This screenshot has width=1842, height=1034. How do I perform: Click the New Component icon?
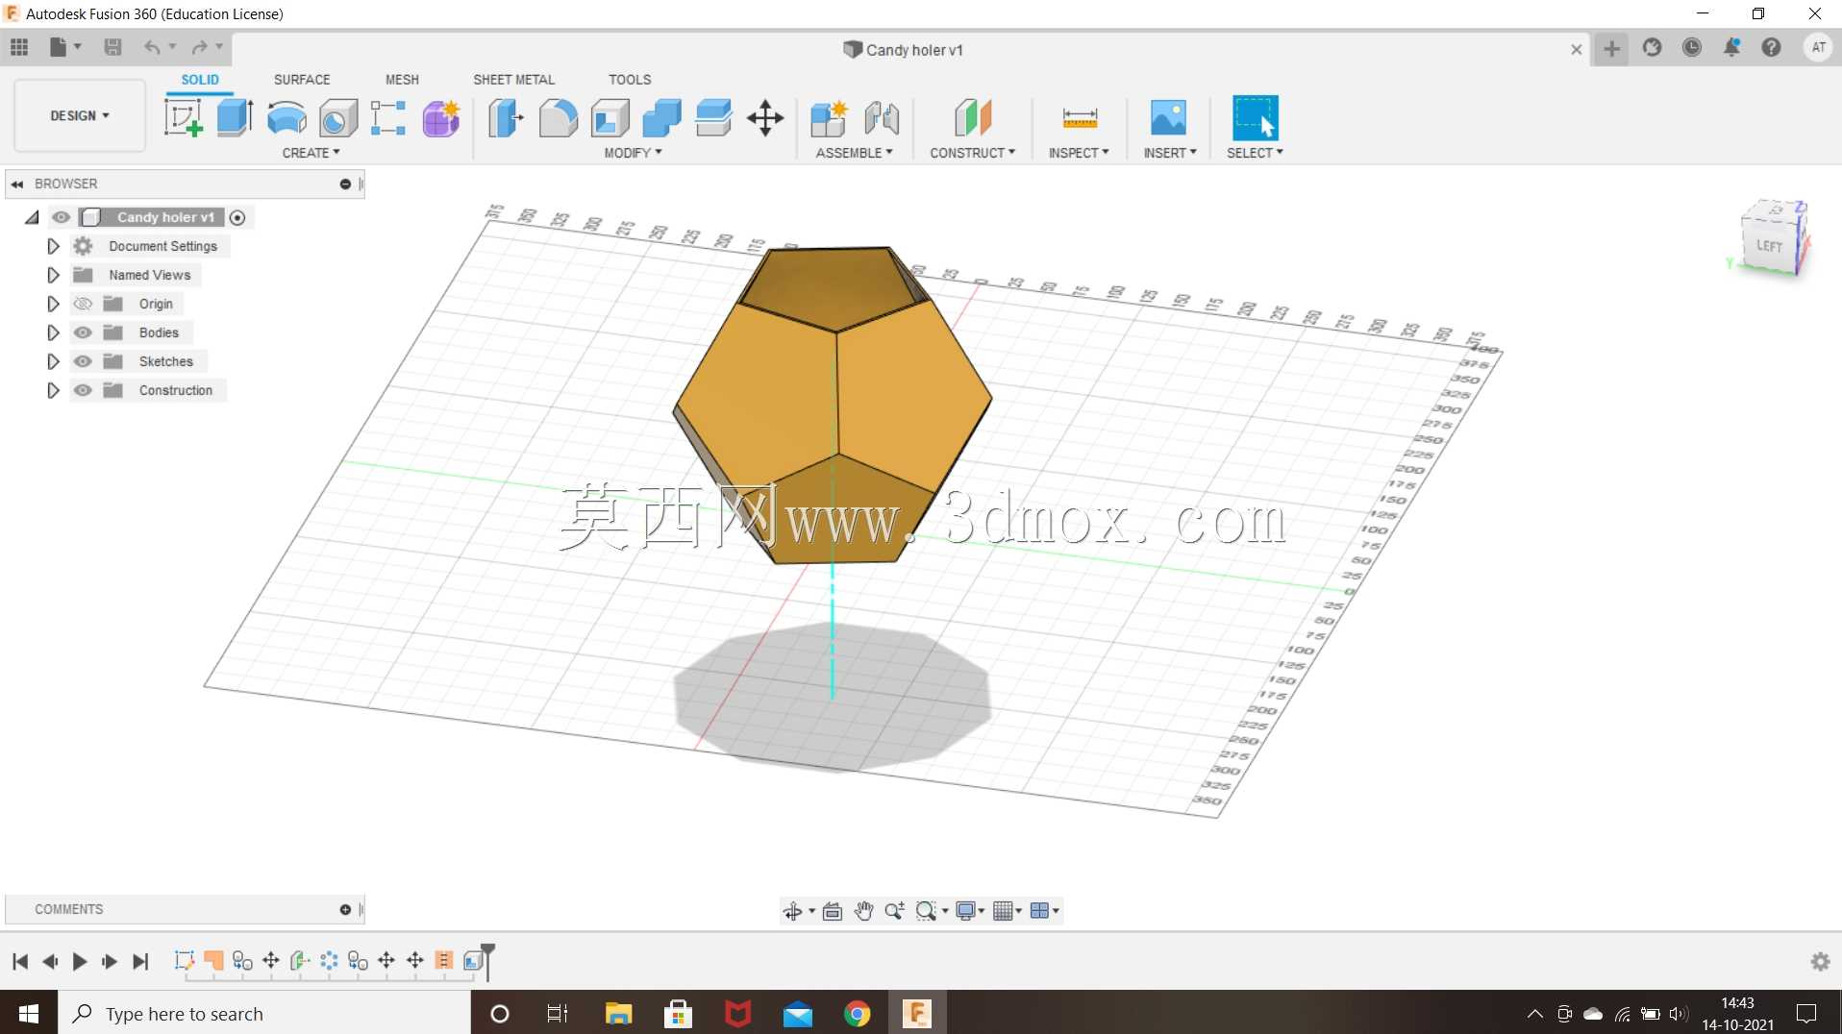(x=829, y=118)
